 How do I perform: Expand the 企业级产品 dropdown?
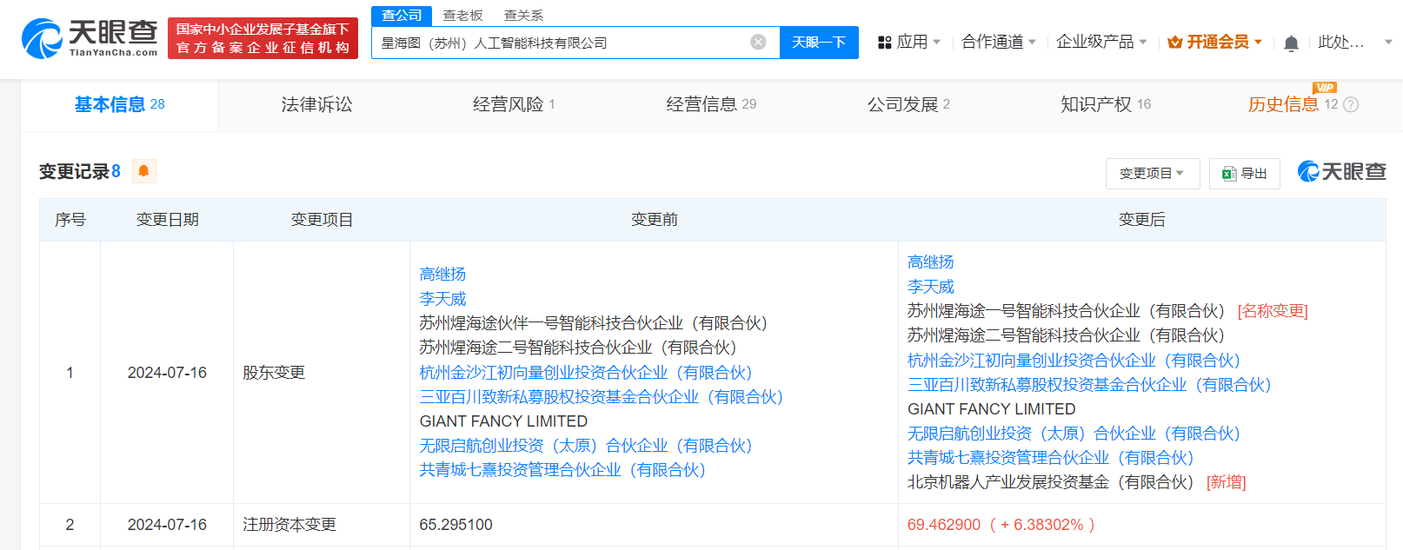1101,42
